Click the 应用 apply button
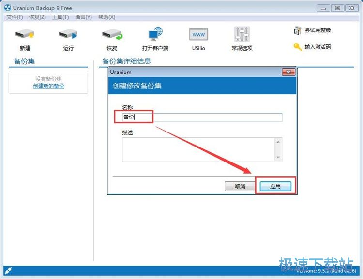The height and width of the screenshot is (279, 363). [x=275, y=186]
